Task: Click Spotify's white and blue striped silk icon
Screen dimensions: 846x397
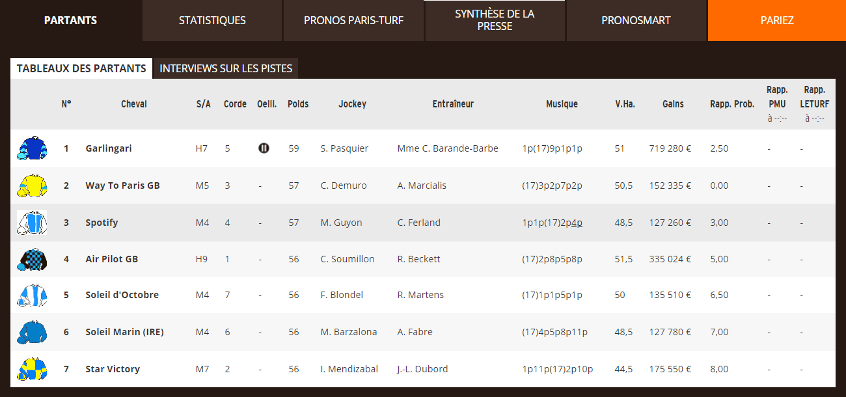Action: click(32, 223)
